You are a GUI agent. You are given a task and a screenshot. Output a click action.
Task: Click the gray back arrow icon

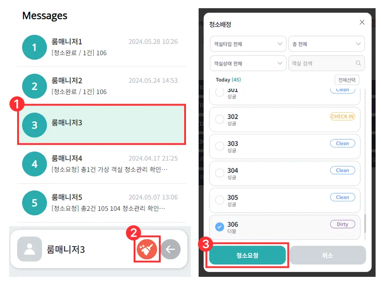[x=171, y=249]
